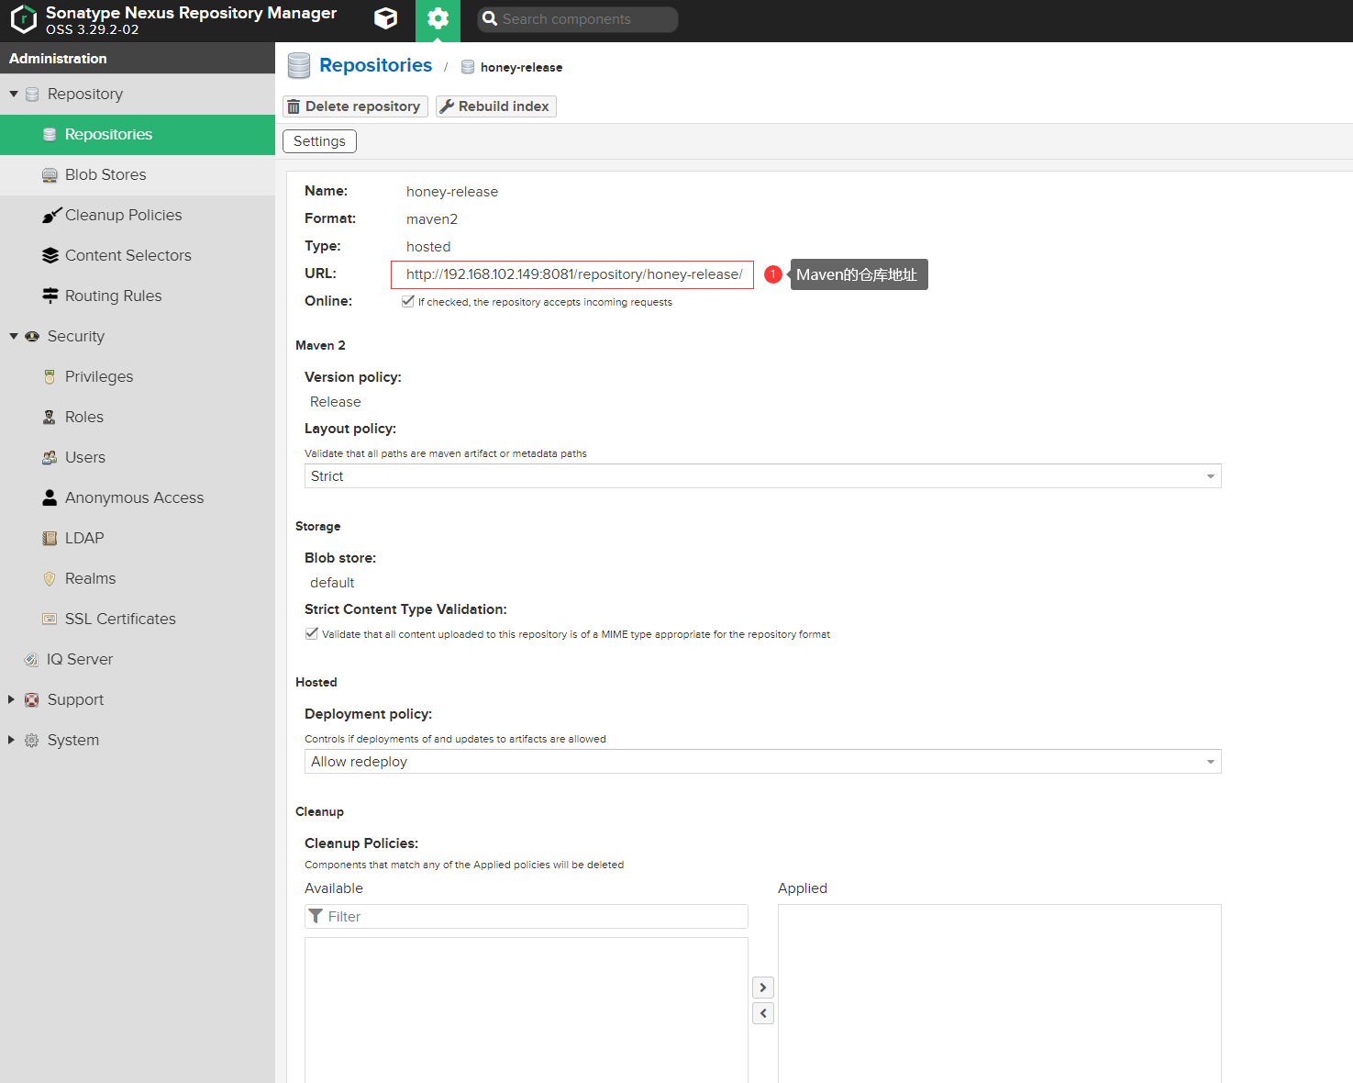Click the repository URL link text
The image size is (1353, 1083).
574,274
